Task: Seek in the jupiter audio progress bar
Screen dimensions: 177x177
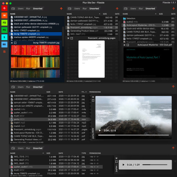Action: click(155, 165)
